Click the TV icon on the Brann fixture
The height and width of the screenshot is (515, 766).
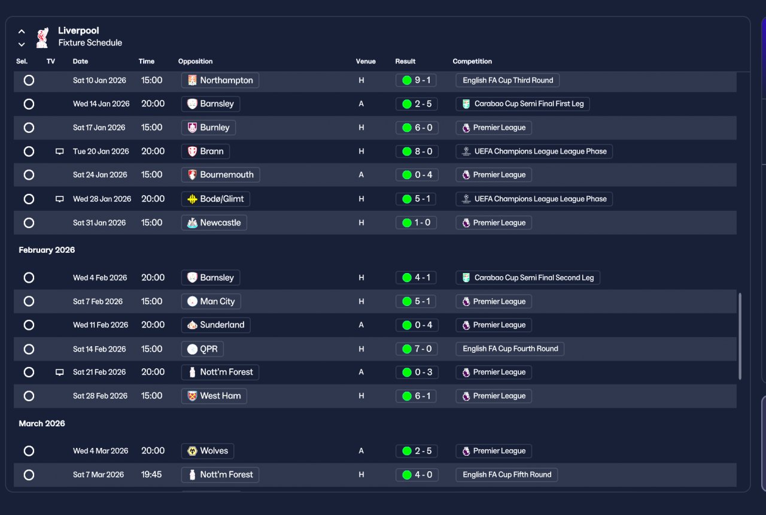click(x=59, y=152)
